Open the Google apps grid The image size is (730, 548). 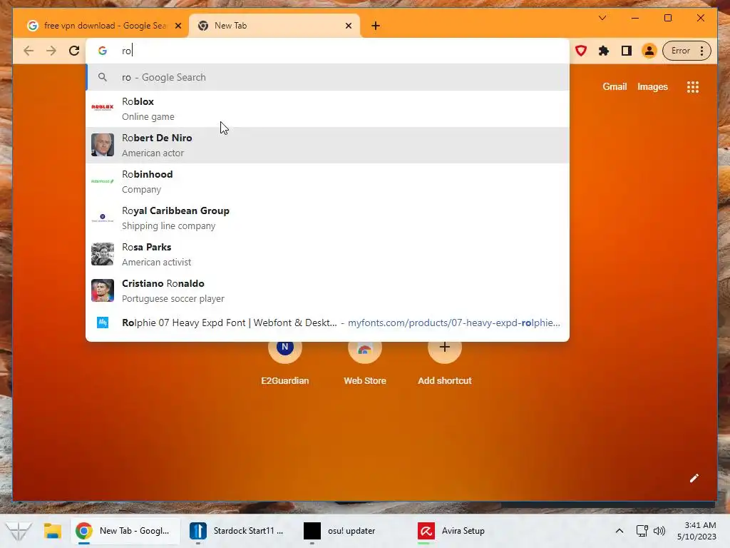coord(693,87)
